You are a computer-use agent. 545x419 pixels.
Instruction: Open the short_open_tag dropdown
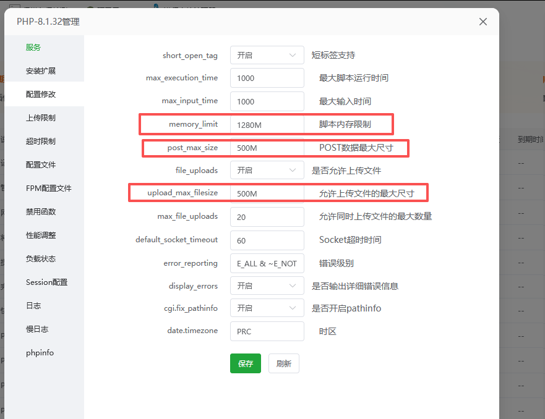click(267, 55)
